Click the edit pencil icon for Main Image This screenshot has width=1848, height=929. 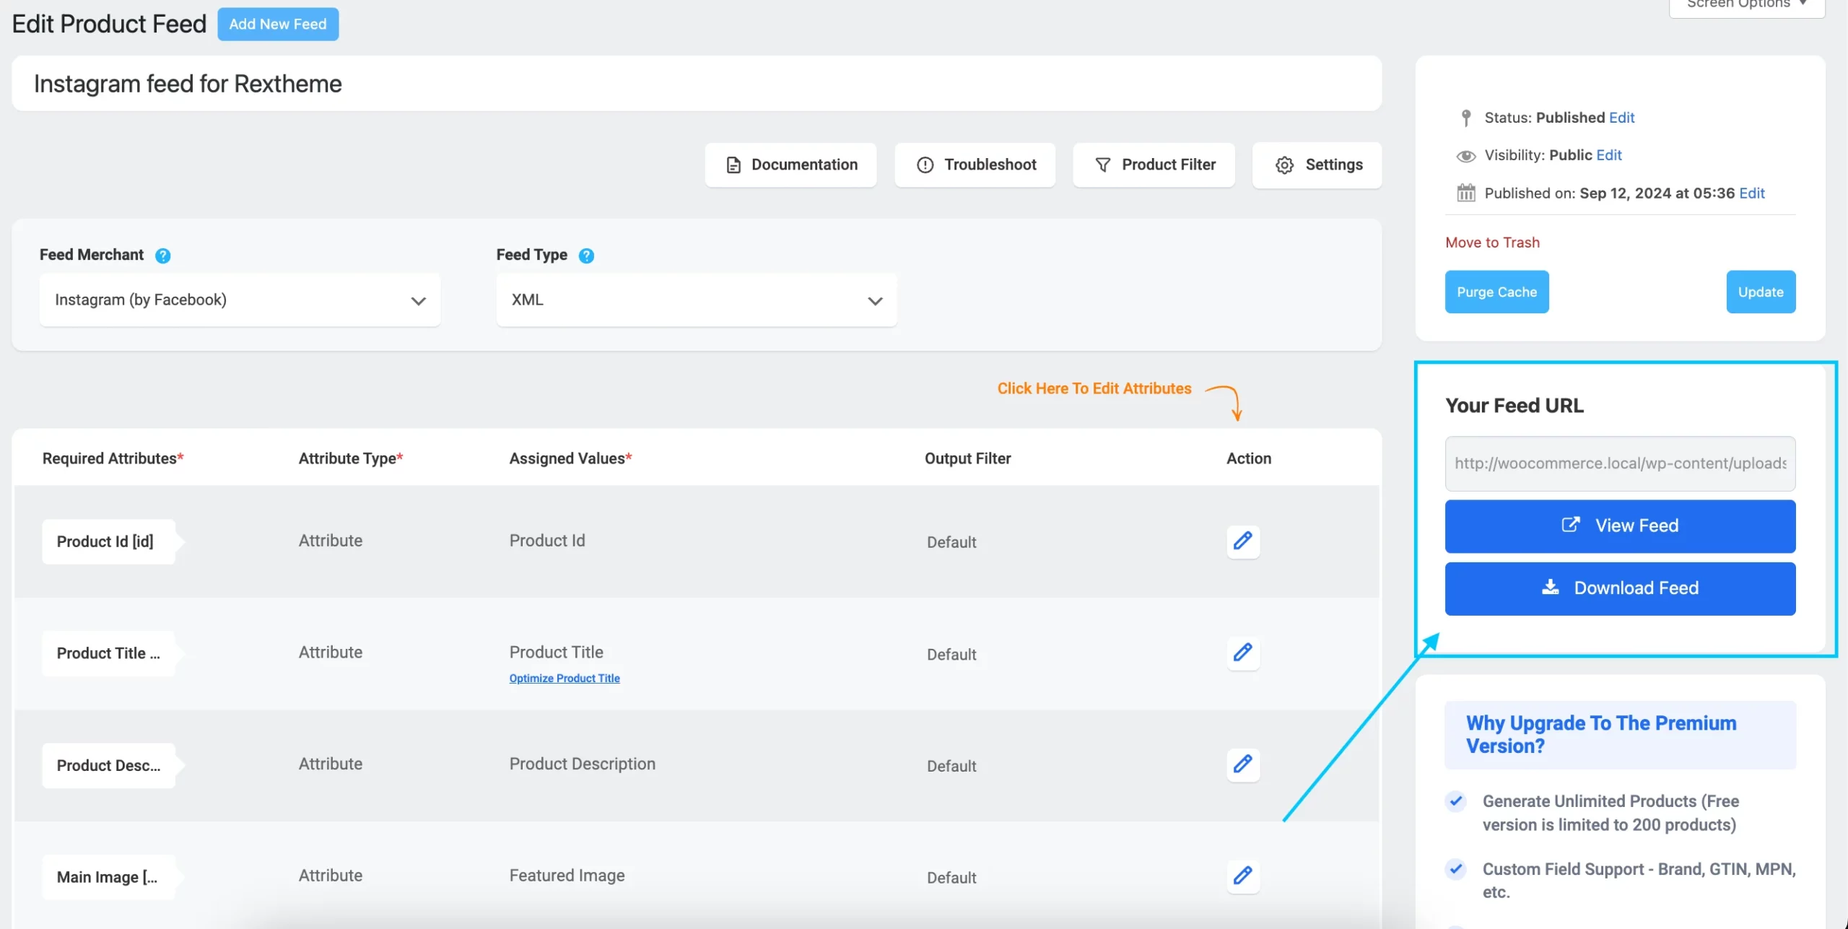point(1242,874)
